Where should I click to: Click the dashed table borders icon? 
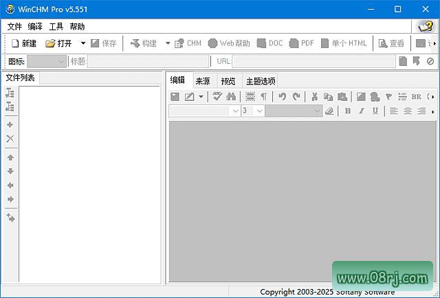click(250, 97)
